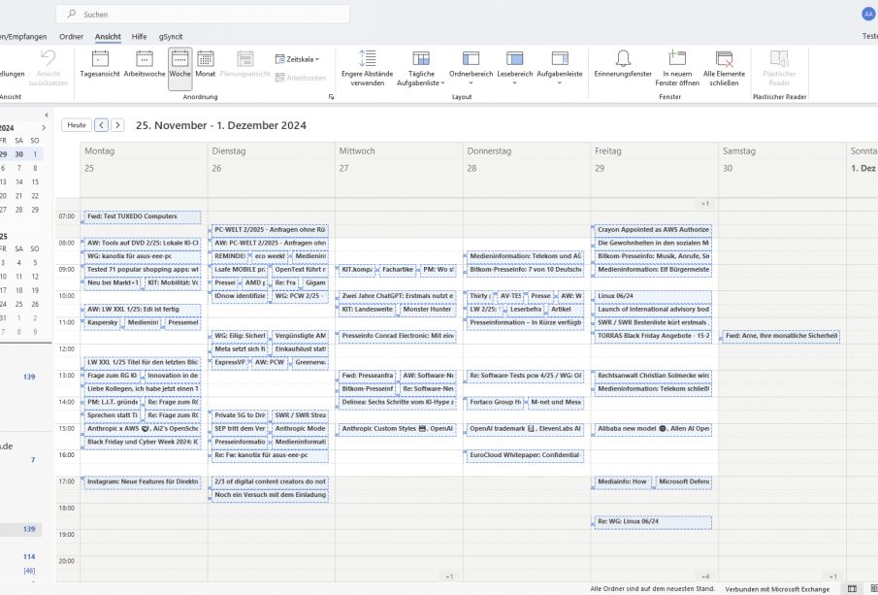The image size is (878, 595).
Task: Open 'Instagram: Neue Features' Monday entry
Action: pos(143,481)
